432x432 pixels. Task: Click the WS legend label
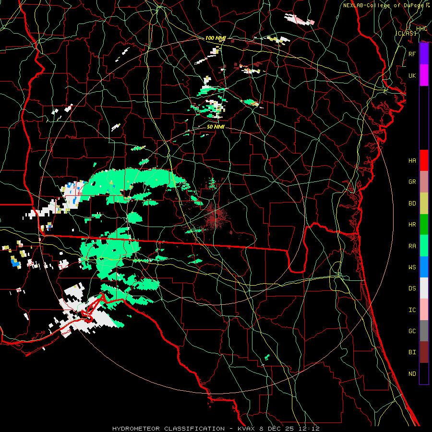click(x=412, y=267)
